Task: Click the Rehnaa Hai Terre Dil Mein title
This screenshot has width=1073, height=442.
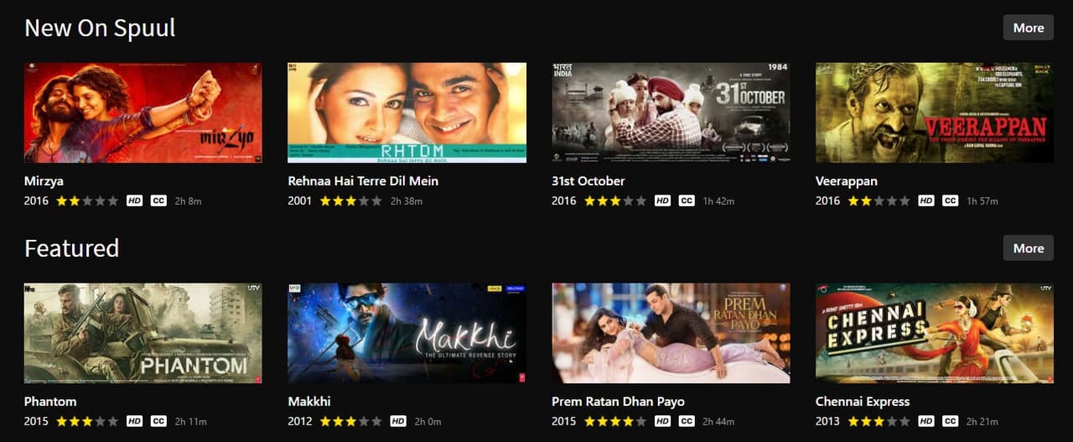Action: (x=363, y=180)
